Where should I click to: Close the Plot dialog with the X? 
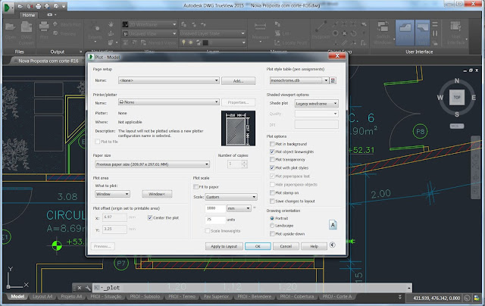click(x=339, y=57)
